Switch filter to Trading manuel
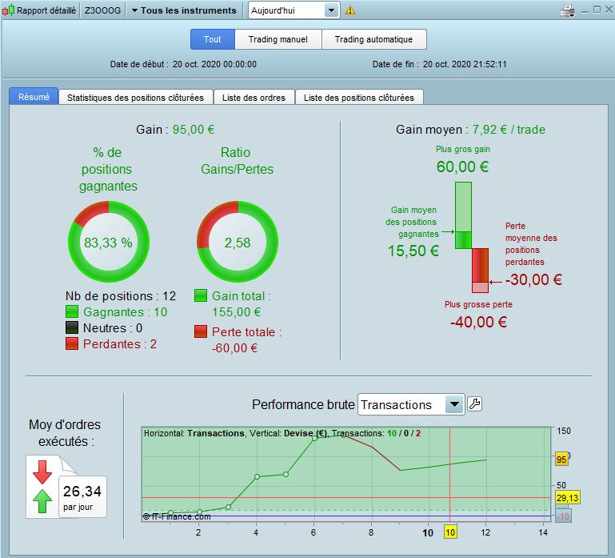This screenshot has height=558, width=615. (278, 39)
